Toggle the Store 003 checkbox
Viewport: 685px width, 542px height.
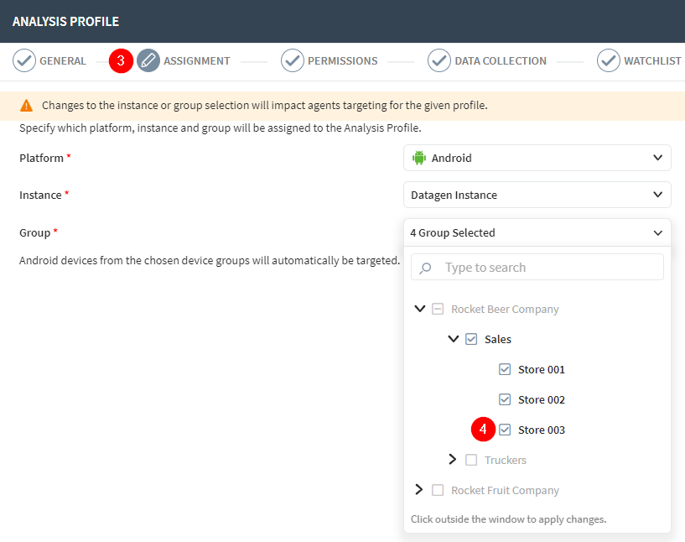pos(505,430)
